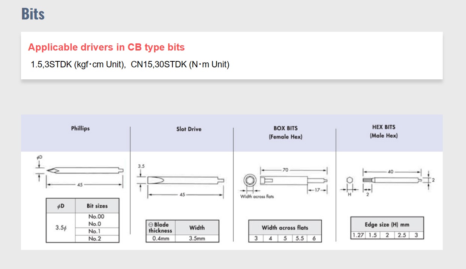Image resolution: width=466 pixels, height=269 pixels.
Task: Click the 1.27 edge size cell
Action: 358,235
